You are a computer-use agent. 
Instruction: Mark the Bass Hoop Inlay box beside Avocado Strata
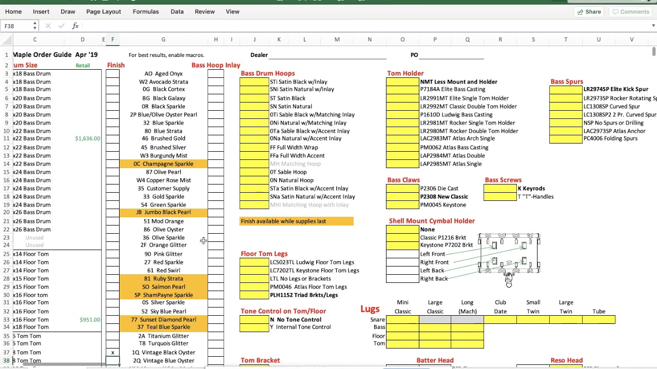click(216, 82)
